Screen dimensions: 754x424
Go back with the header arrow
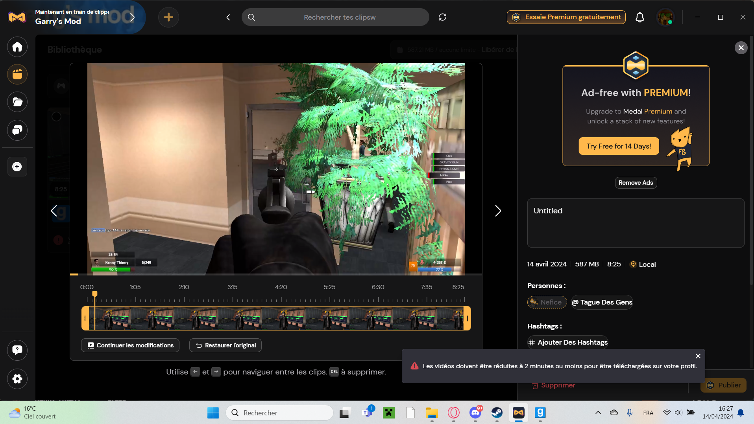pyautogui.click(x=228, y=17)
